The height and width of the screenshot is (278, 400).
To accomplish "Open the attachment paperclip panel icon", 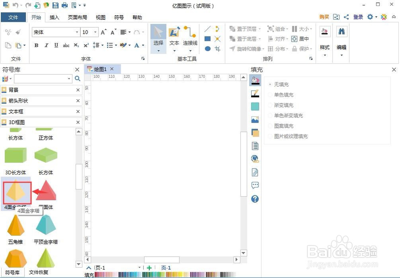I will click(255, 172).
